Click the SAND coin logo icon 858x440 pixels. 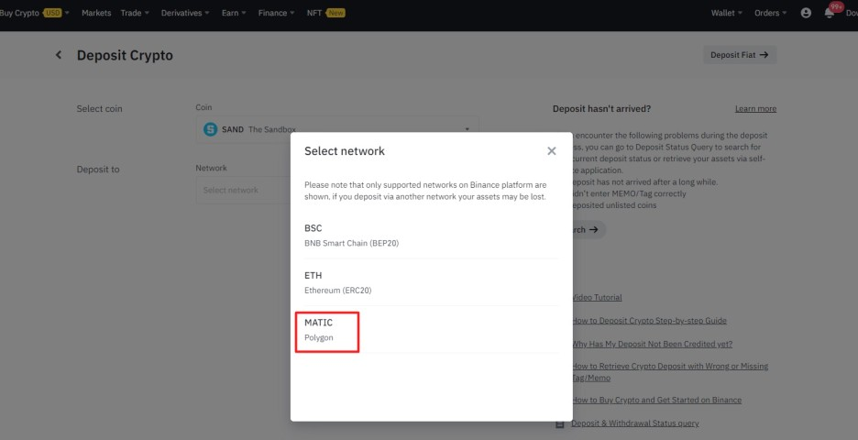210,129
